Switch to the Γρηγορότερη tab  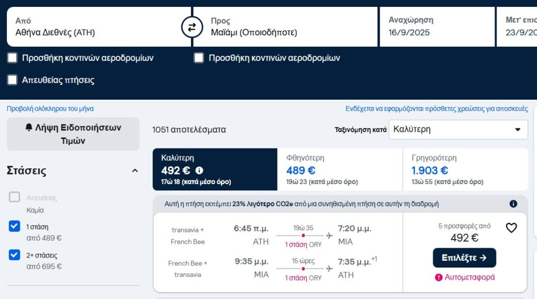pos(466,169)
